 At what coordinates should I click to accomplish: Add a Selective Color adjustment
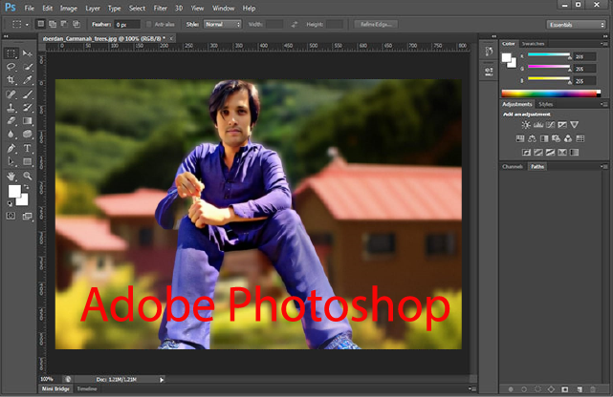click(x=562, y=152)
